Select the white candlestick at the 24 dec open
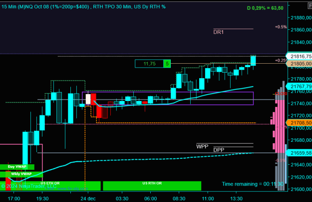 tap(88, 99)
